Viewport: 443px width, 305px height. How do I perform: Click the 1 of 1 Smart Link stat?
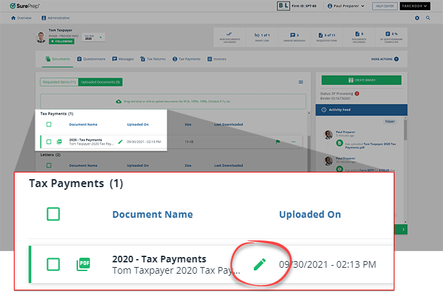click(x=262, y=37)
